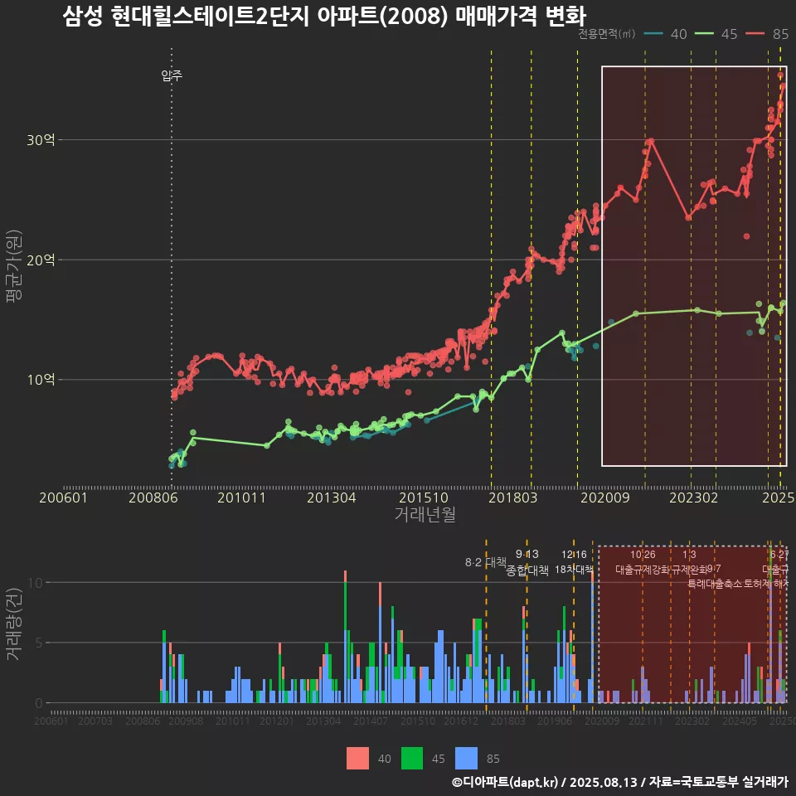Viewport: 796px width, 796px height.
Task: Select the 45 line legend entry at top
Action: pyautogui.click(x=716, y=34)
